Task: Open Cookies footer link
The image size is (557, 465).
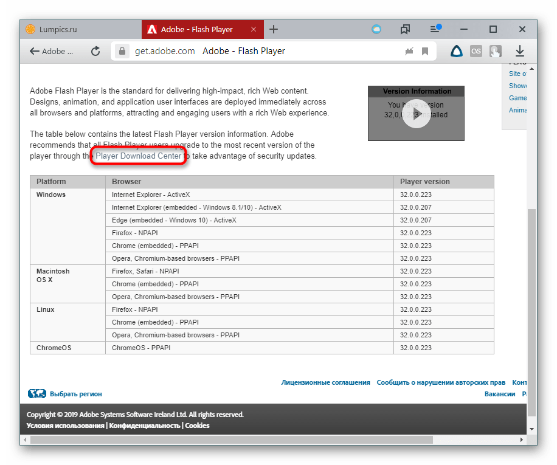Action: [197, 425]
